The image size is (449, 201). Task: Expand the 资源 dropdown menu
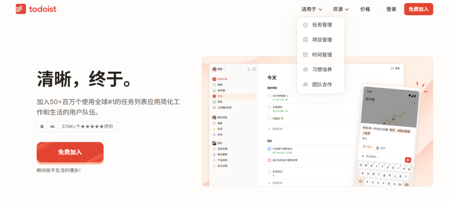(x=341, y=9)
